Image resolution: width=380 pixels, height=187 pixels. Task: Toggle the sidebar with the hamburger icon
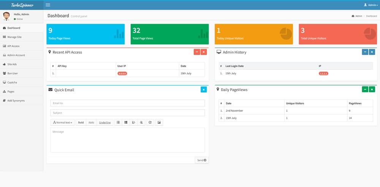[47, 5]
